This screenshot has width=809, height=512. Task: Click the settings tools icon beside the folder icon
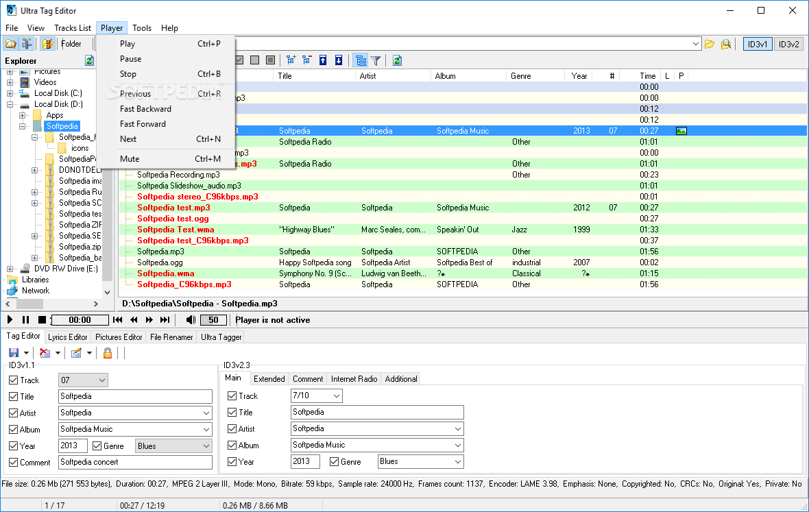(x=27, y=44)
